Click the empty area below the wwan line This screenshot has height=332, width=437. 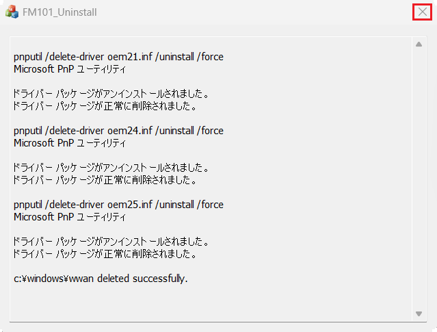tap(211, 303)
